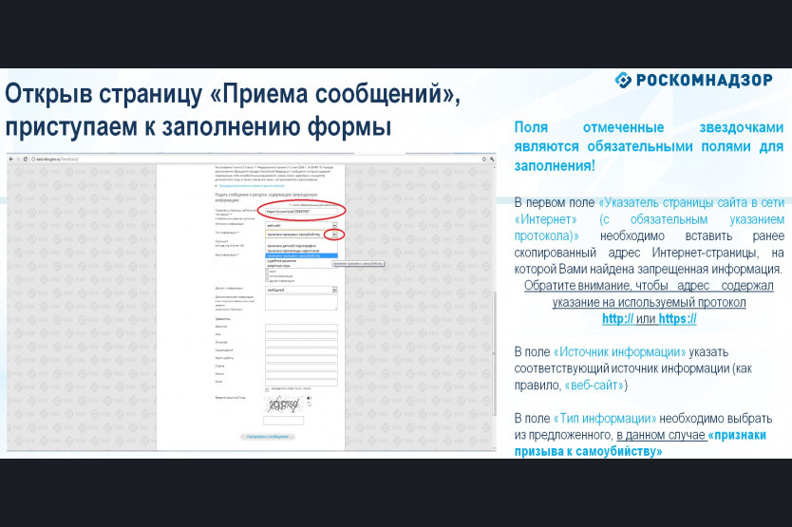792x527 pixels.
Task: Click the browser forward arrow
Action: (20, 159)
